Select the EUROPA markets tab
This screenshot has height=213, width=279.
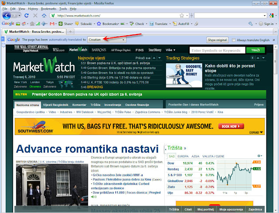click(183, 156)
